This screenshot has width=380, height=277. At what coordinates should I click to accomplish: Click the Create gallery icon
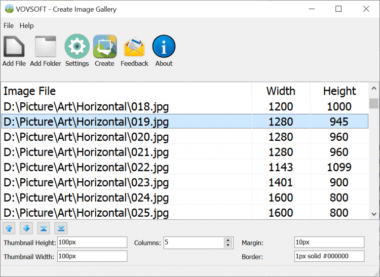[104, 47]
